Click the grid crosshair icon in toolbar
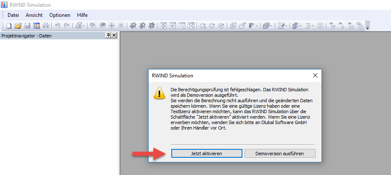The width and height of the screenshot is (391, 175). point(112,25)
